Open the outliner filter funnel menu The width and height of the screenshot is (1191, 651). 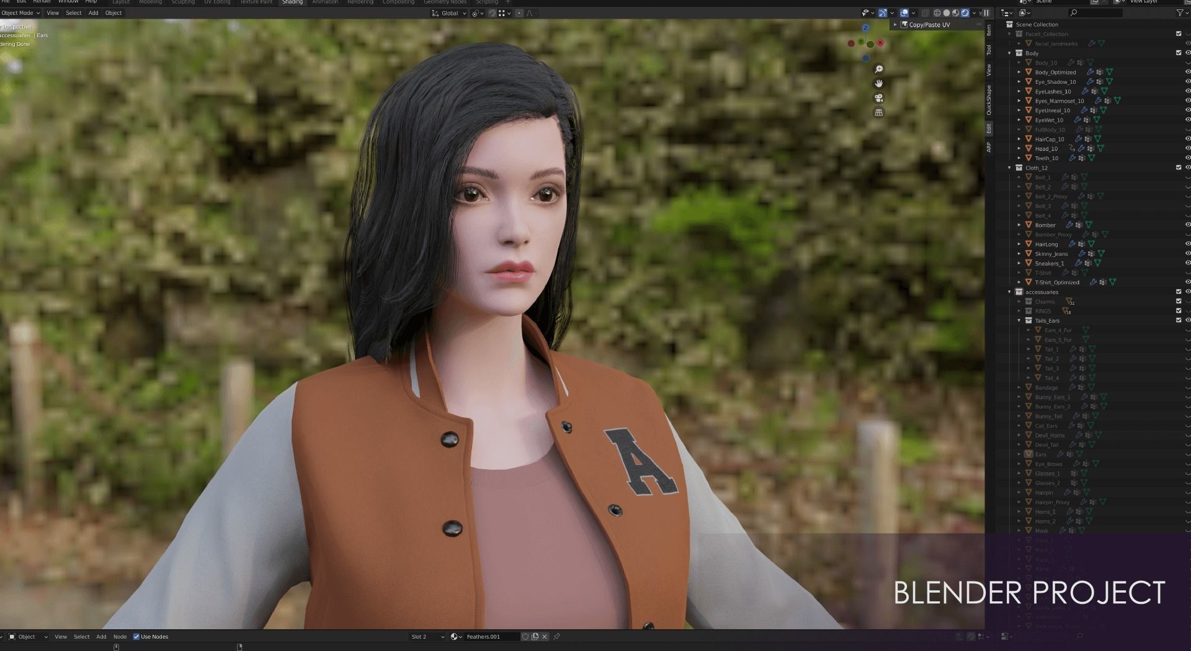click(x=1179, y=13)
